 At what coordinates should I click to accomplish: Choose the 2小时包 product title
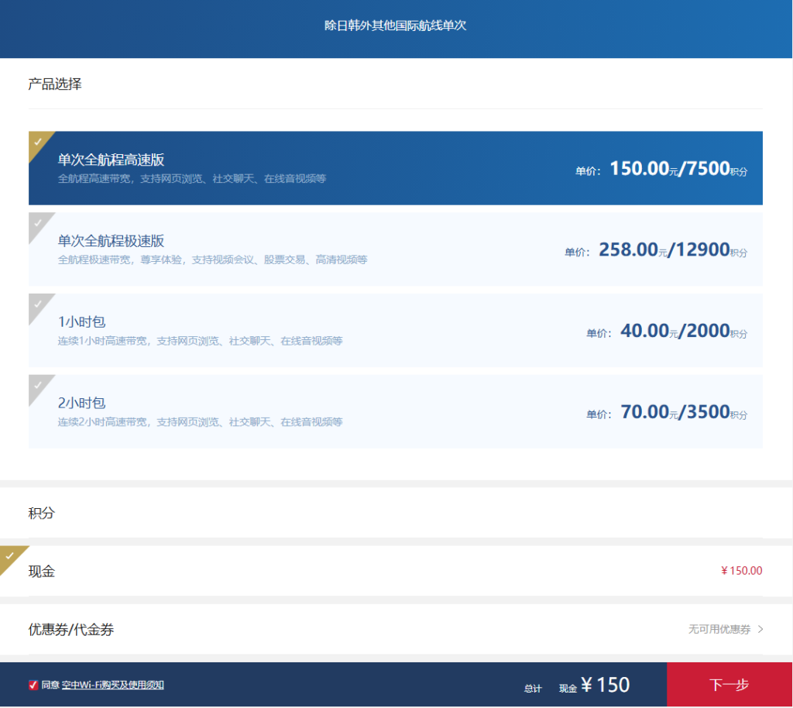point(81,403)
